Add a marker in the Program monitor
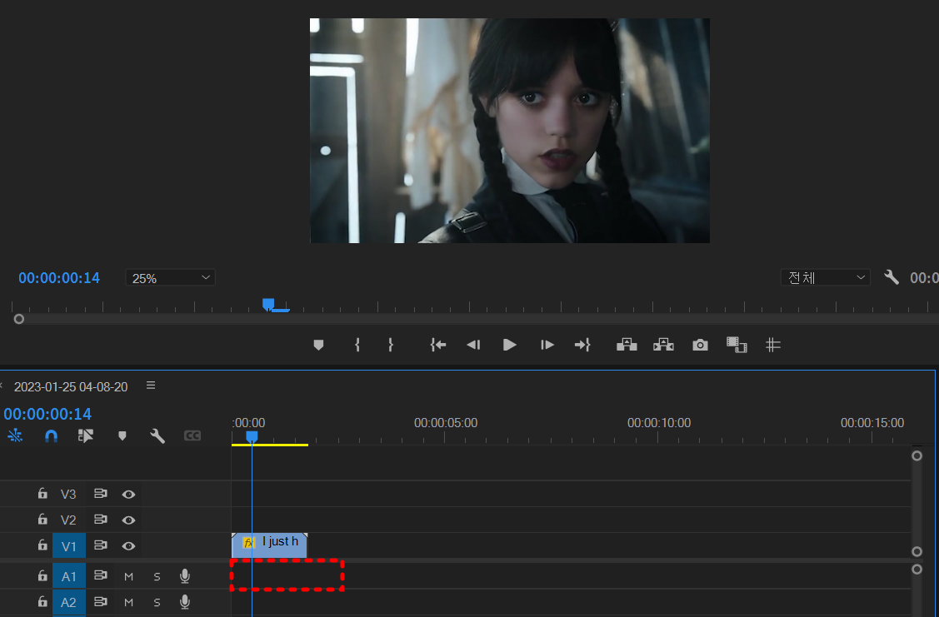Viewport: 939px width, 617px height. click(318, 345)
